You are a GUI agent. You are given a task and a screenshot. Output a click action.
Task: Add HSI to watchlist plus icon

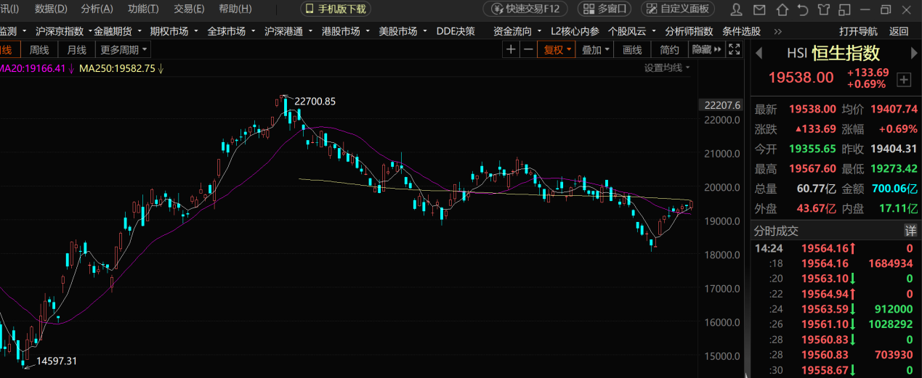click(x=903, y=79)
